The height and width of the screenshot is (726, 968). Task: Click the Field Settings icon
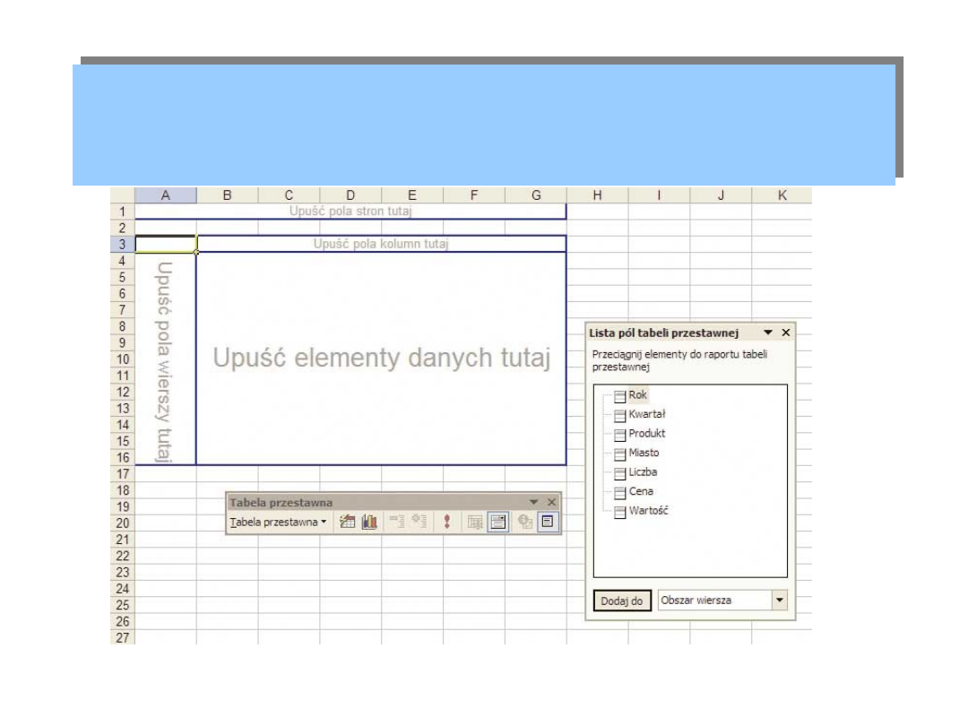(x=525, y=522)
